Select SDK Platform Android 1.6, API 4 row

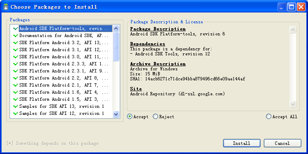pos(61,92)
